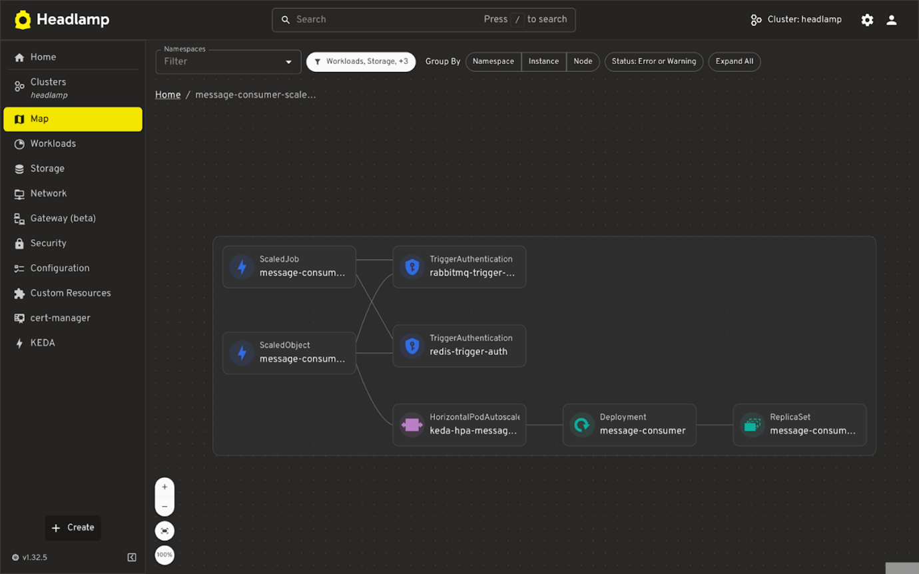Click the cert-manager sidebar icon
This screenshot has height=574, width=919.
tap(19, 318)
